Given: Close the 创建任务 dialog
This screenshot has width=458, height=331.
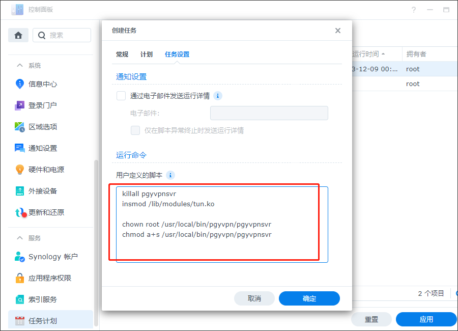Looking at the screenshot, I should [338, 31].
